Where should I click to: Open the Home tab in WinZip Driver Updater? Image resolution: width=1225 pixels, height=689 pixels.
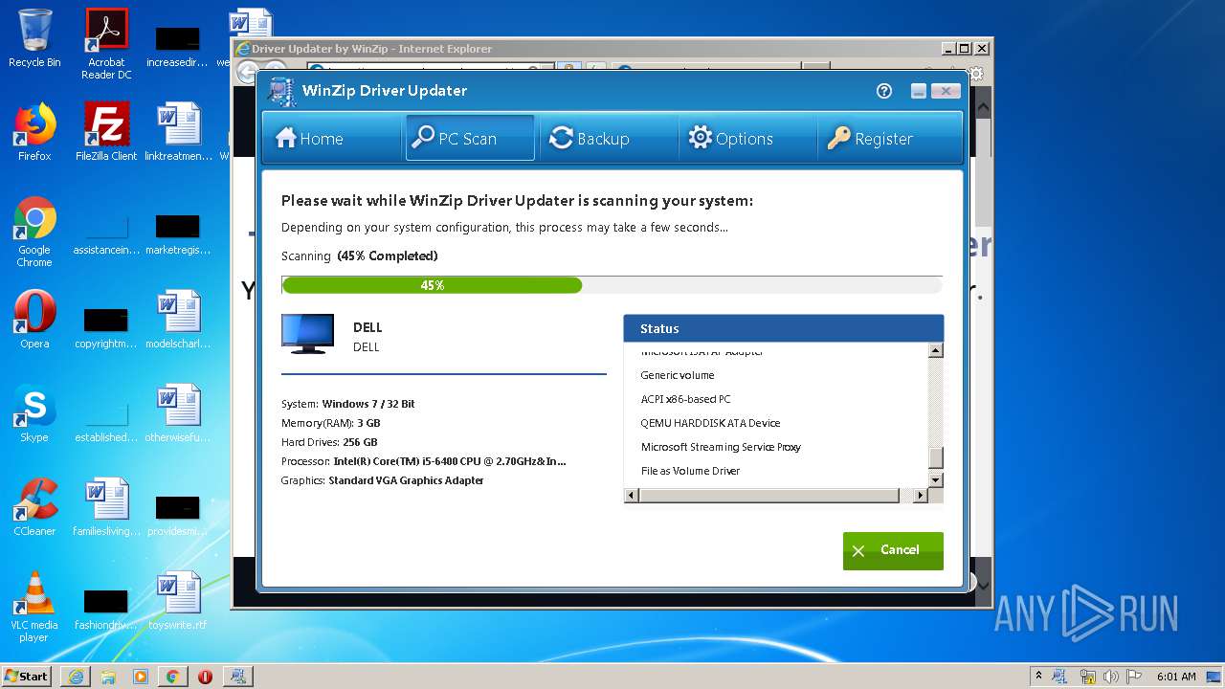pos(331,139)
